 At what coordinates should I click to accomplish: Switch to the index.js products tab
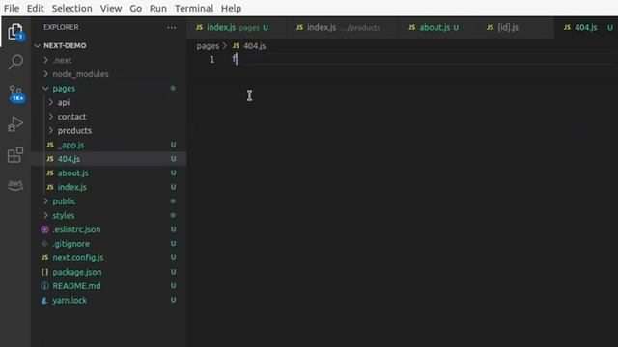[343, 28]
